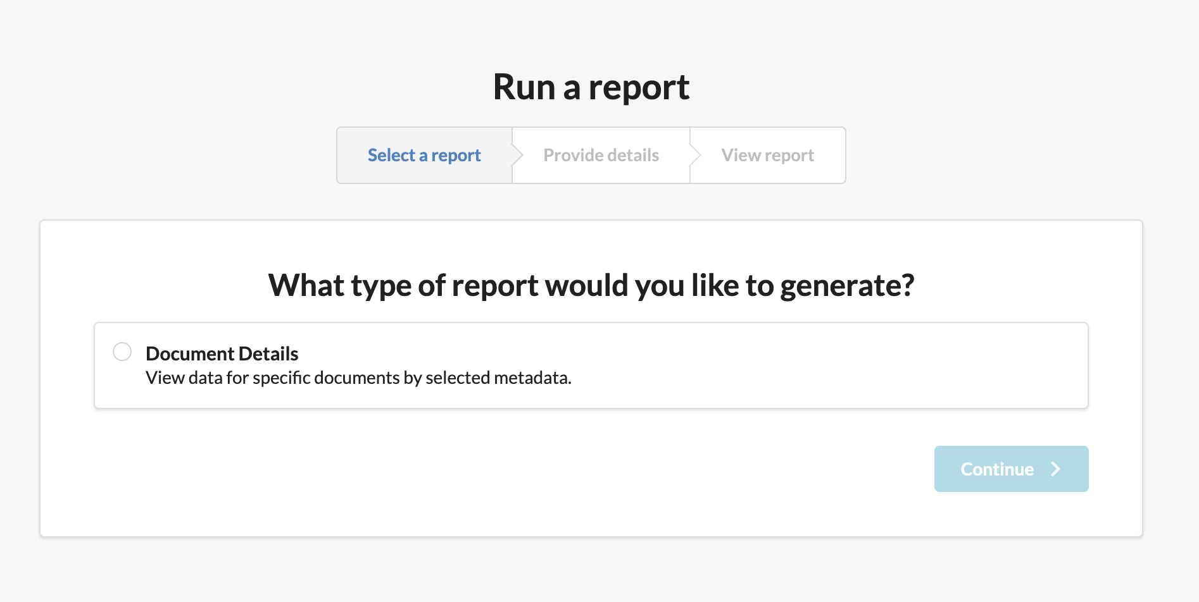Click the 'Run a report' heading
Image resolution: width=1199 pixels, height=602 pixels.
[x=591, y=87]
